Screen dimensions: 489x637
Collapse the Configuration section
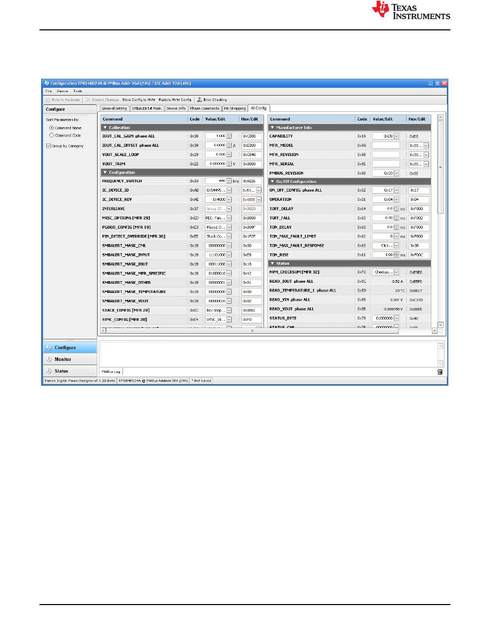[x=105, y=173]
